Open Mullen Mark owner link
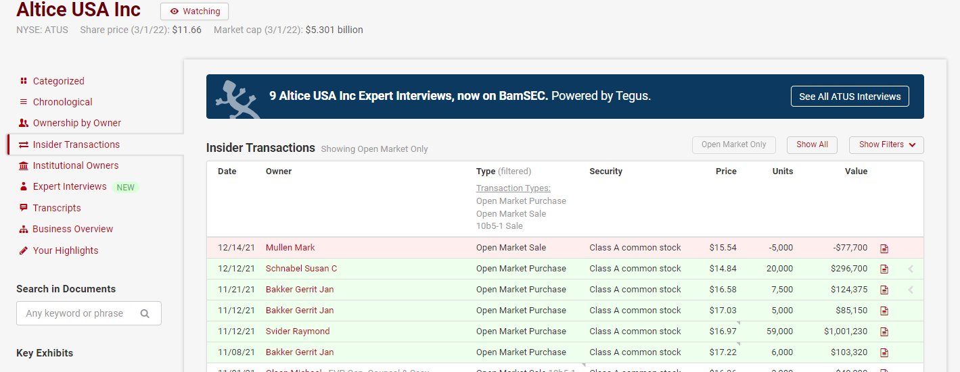This screenshot has height=372, width=960. [290, 248]
